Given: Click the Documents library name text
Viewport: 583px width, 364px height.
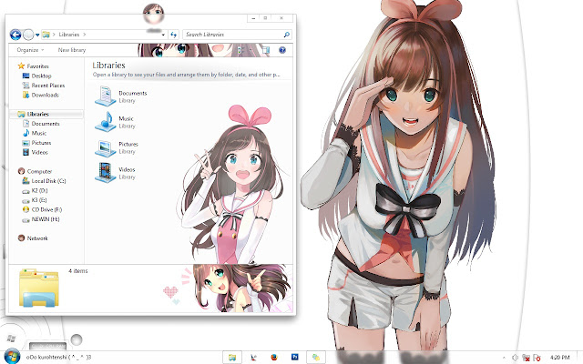Looking at the screenshot, I should tap(133, 93).
